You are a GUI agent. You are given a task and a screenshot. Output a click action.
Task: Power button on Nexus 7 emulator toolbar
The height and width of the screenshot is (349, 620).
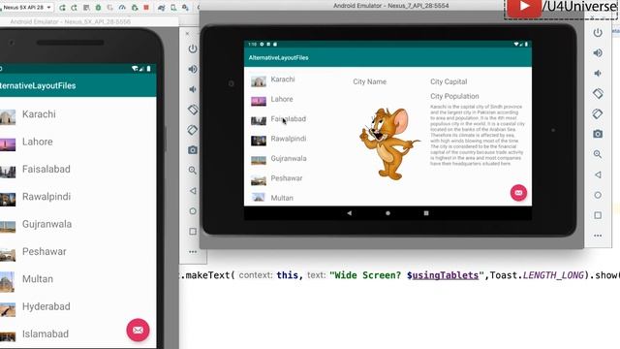[x=598, y=32]
